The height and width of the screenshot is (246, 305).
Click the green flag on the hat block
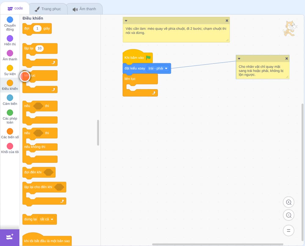149,58
